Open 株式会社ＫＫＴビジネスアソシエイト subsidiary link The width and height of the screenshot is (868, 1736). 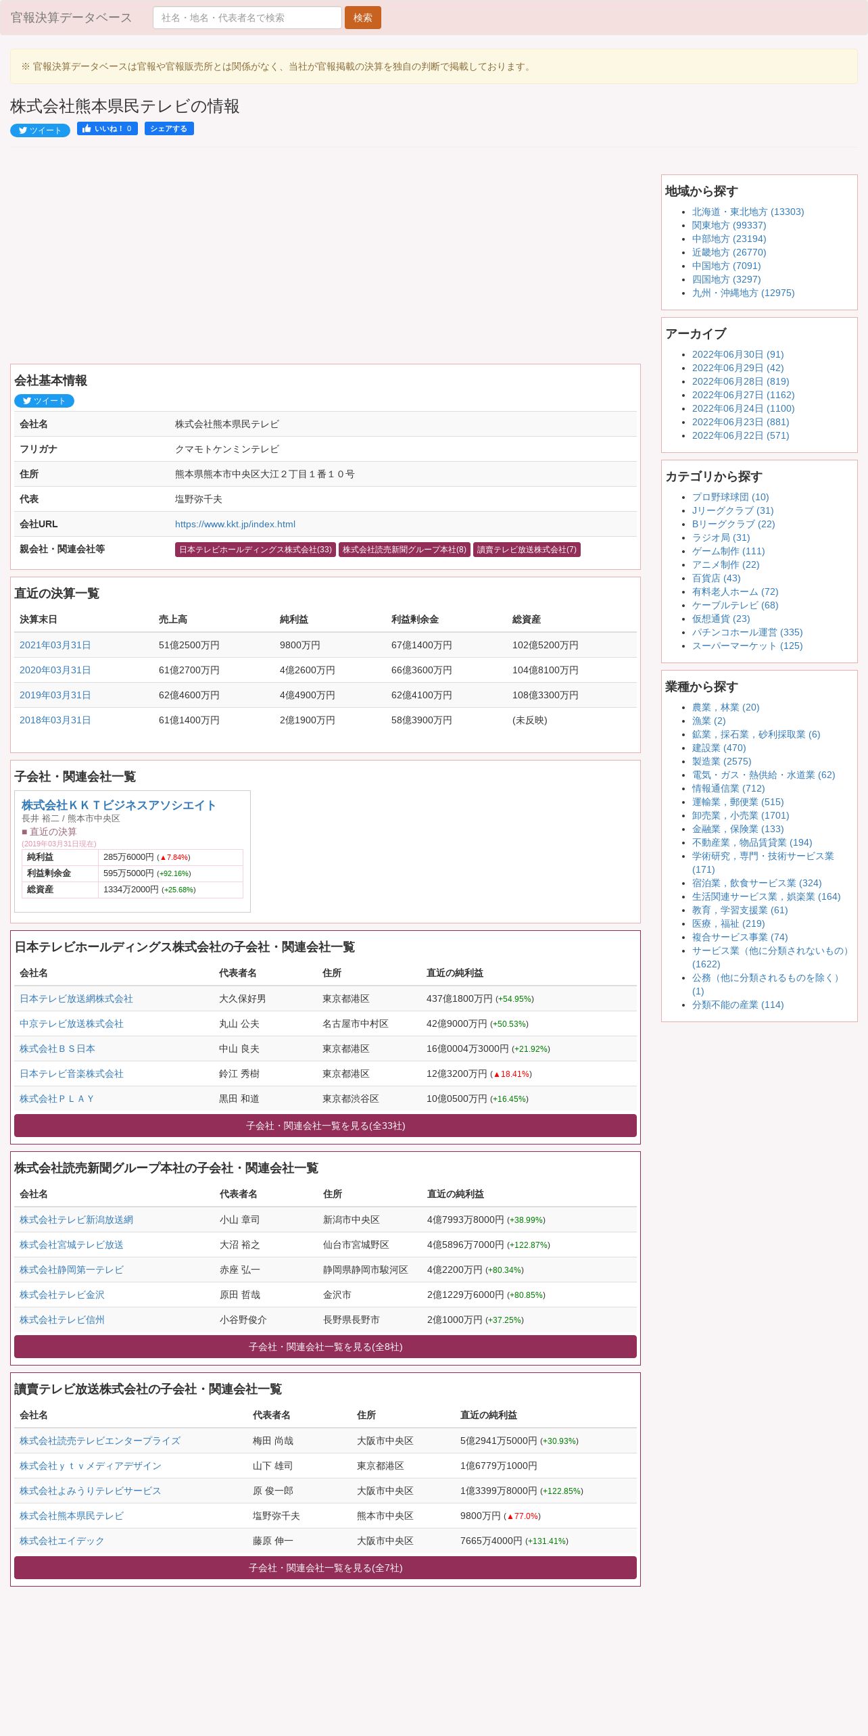(x=119, y=805)
